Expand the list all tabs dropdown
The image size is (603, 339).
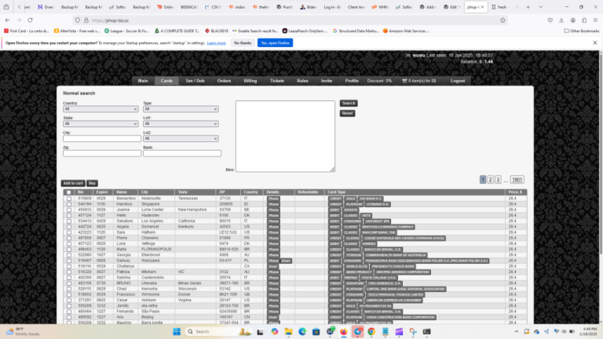coord(541,7)
